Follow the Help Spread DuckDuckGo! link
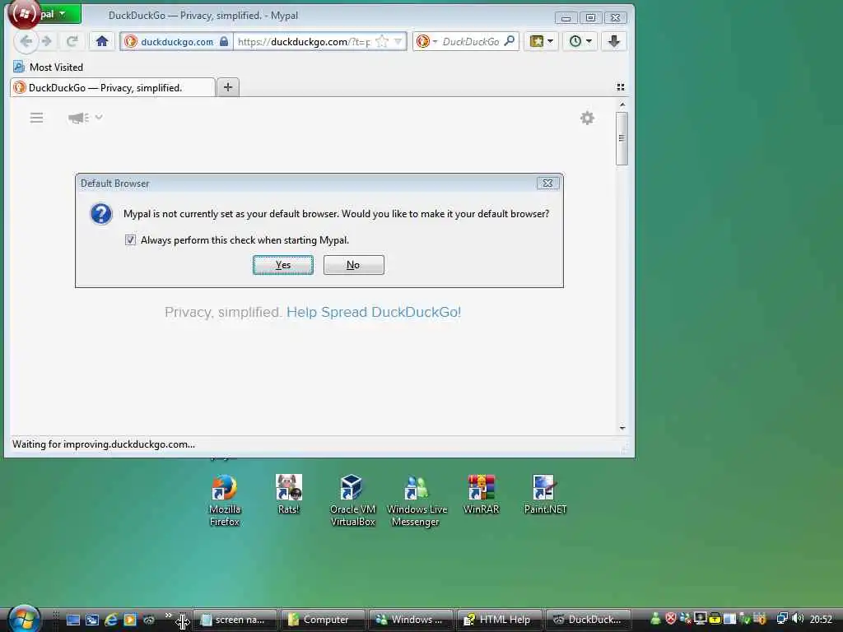The height and width of the screenshot is (632, 843). [374, 312]
